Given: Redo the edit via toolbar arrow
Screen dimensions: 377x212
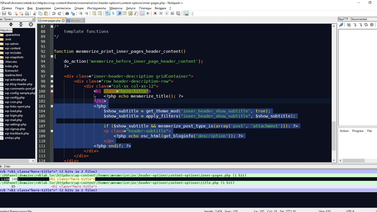Looking at the screenshot, I should pos(59,14).
